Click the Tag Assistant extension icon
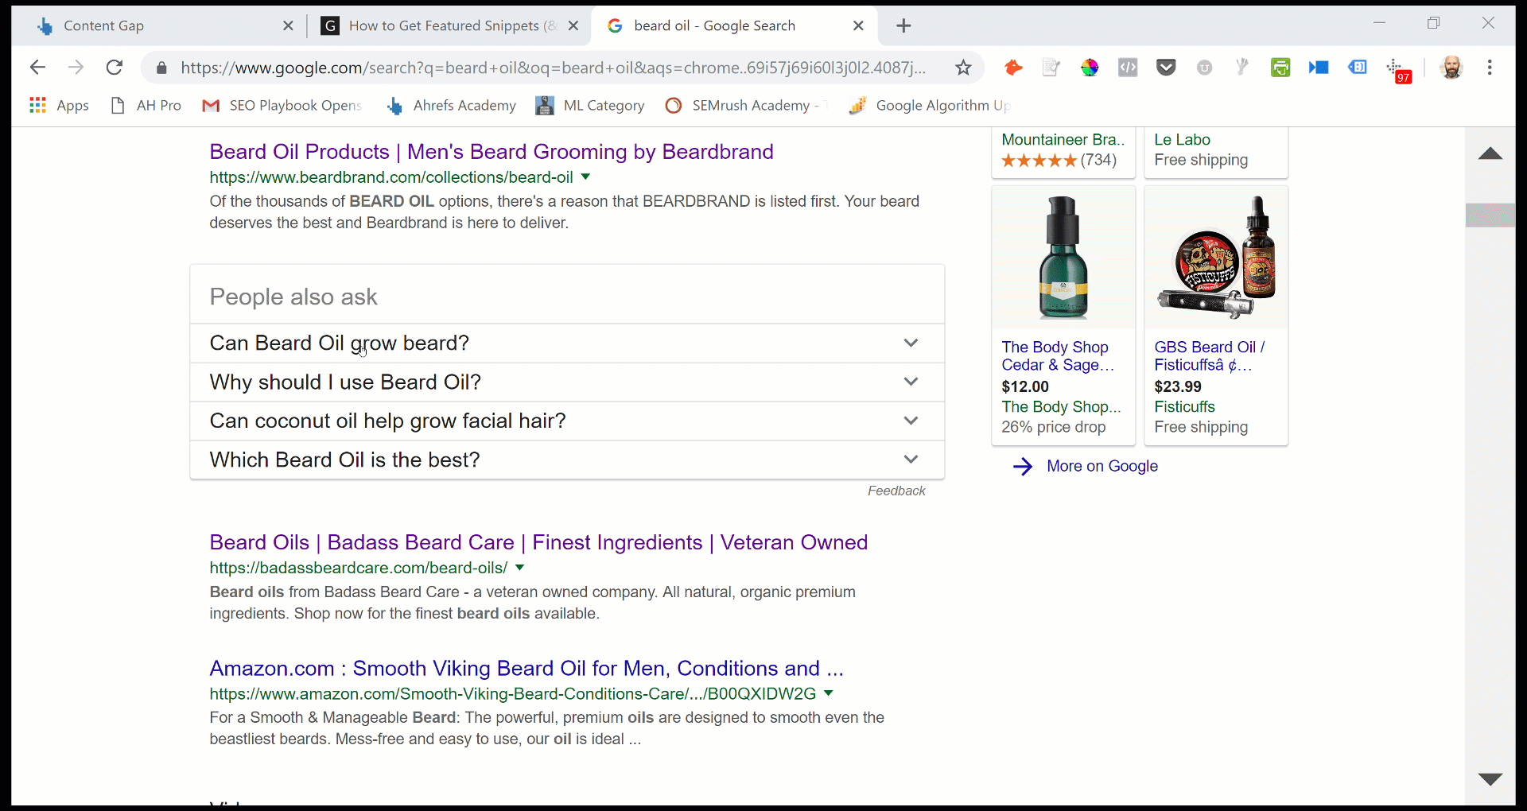The image size is (1527, 811). [x=1358, y=68]
